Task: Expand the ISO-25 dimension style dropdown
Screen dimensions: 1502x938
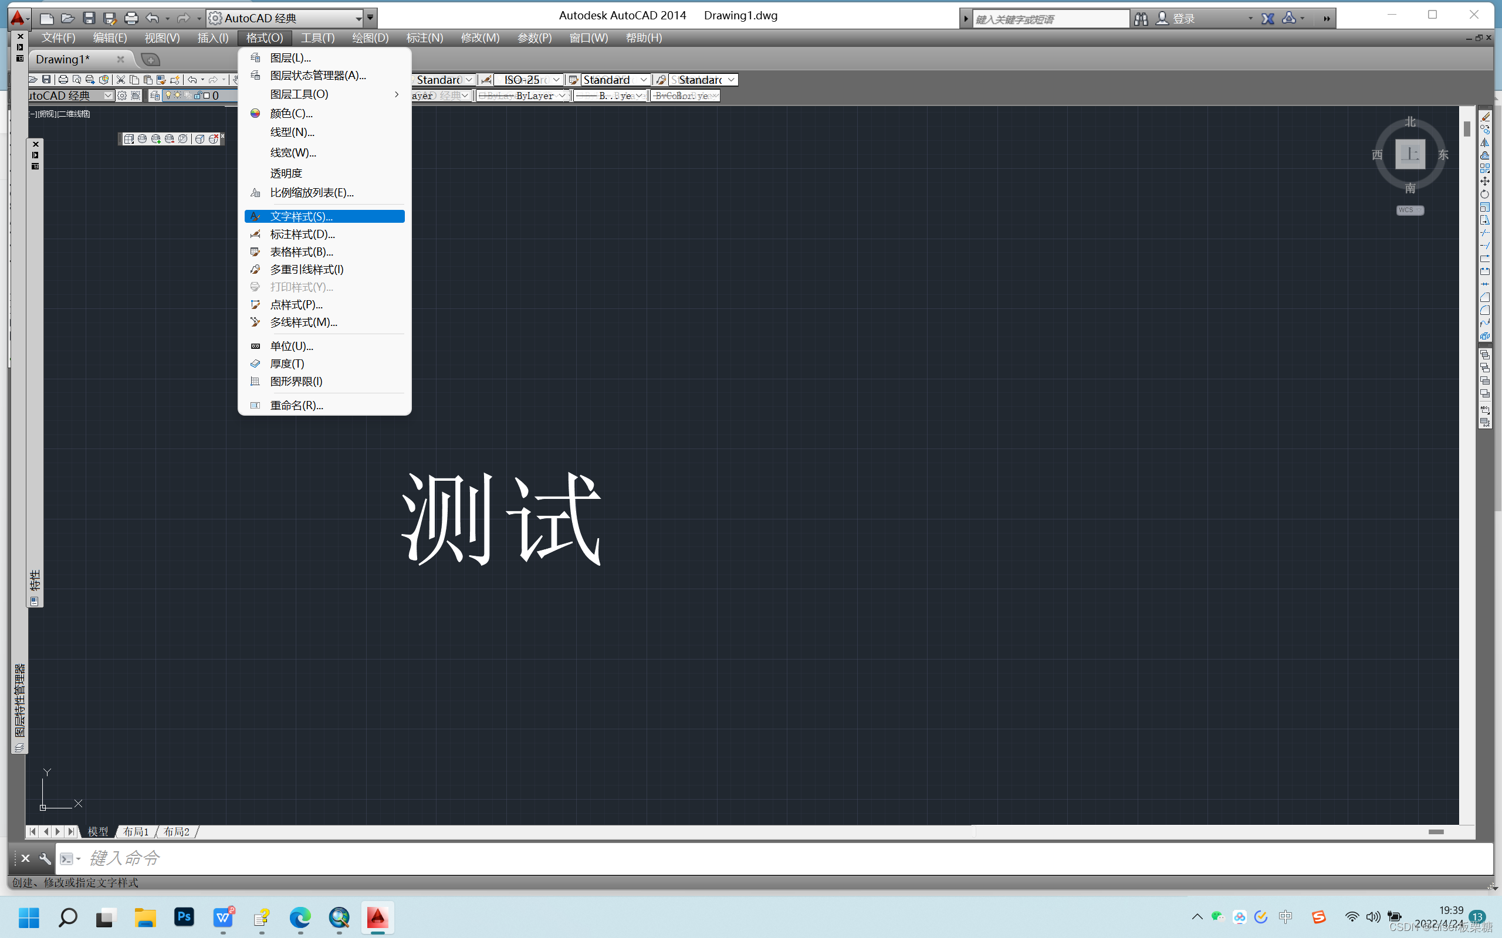Action: [x=556, y=79]
